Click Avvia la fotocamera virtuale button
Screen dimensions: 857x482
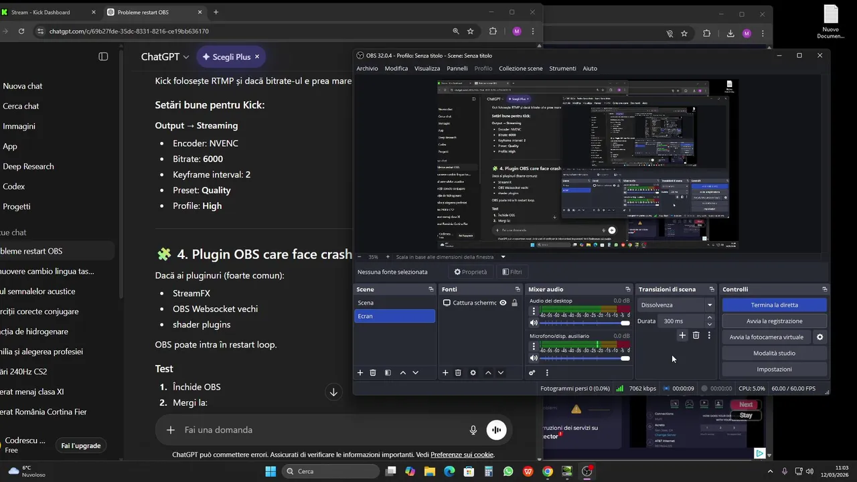pyautogui.click(x=766, y=337)
